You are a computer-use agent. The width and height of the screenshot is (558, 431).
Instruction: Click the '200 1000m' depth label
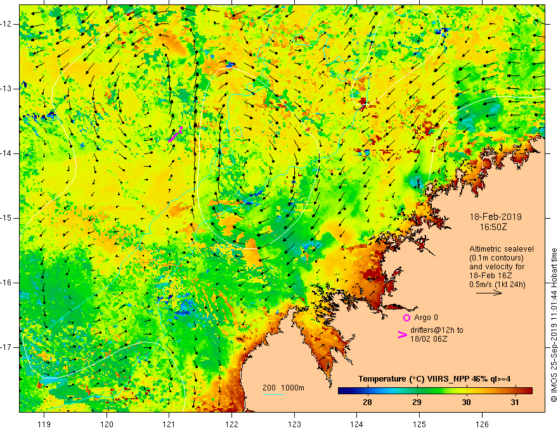coord(283,388)
